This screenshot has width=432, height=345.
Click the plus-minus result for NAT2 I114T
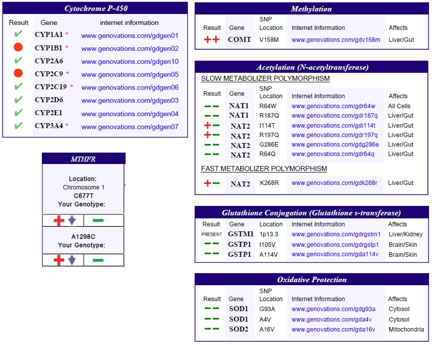(212, 126)
